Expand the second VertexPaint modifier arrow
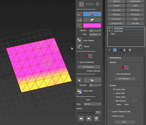 pyautogui.click(x=112, y=31)
